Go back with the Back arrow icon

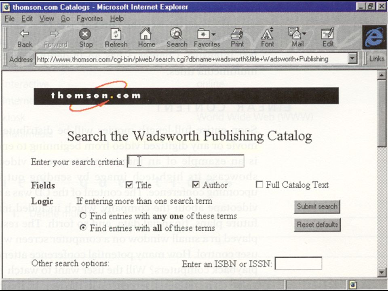click(24, 34)
